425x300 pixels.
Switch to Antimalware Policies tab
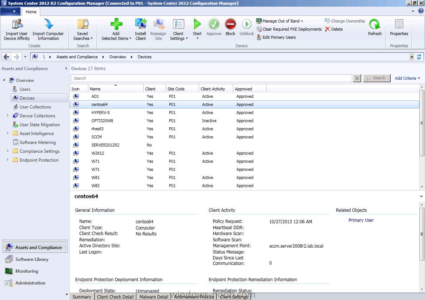coord(194,297)
